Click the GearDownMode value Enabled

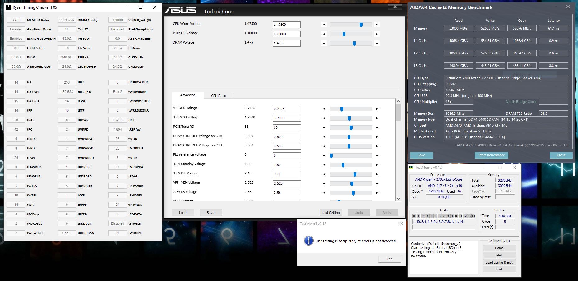16,29
